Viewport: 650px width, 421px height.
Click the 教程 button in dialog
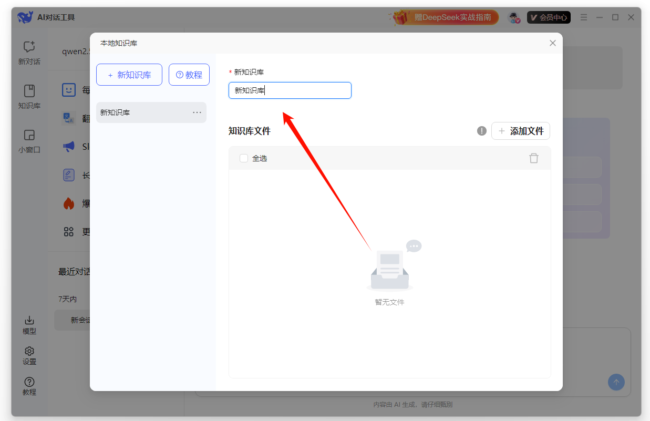(189, 75)
